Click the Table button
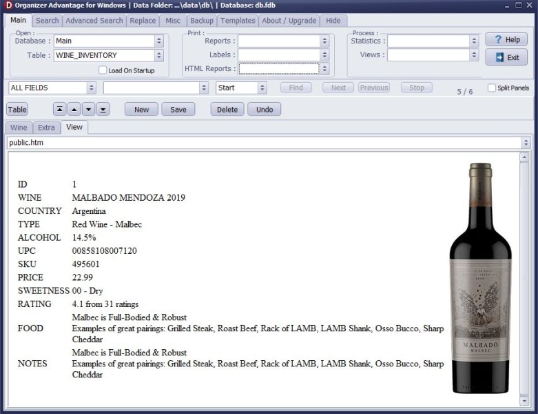538x414 pixels. pos(17,110)
